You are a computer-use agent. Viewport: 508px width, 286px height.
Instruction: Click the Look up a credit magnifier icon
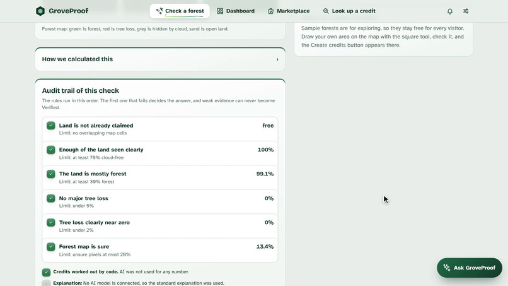(x=326, y=11)
